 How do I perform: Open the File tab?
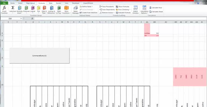coord(4,3)
